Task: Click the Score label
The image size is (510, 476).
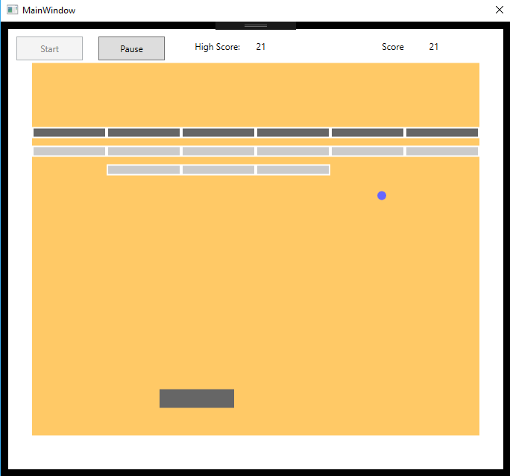Action: click(393, 47)
